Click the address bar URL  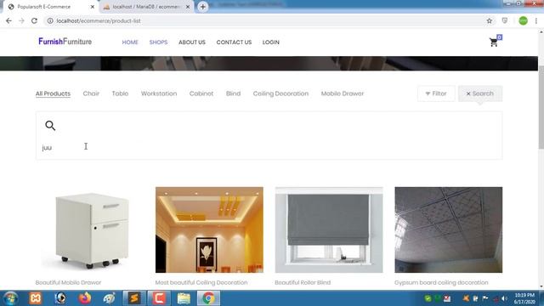[x=99, y=20]
